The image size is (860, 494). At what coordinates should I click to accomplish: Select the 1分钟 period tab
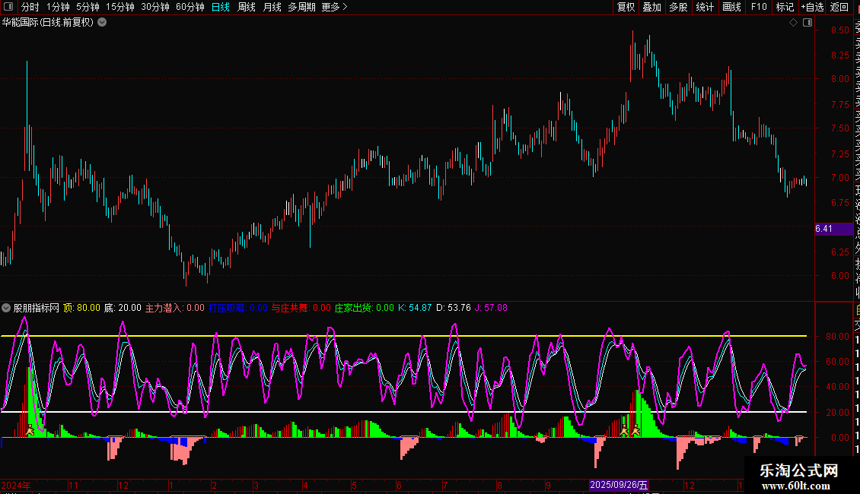[58, 7]
